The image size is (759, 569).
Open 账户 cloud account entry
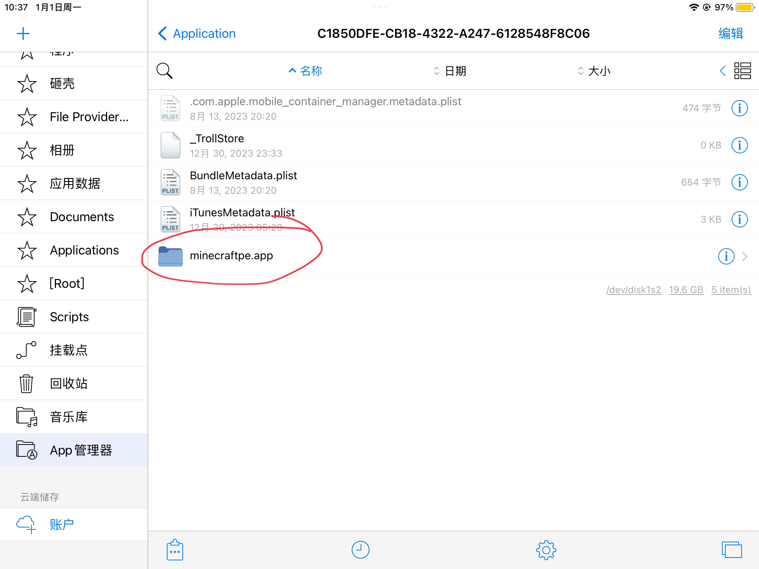click(x=74, y=525)
